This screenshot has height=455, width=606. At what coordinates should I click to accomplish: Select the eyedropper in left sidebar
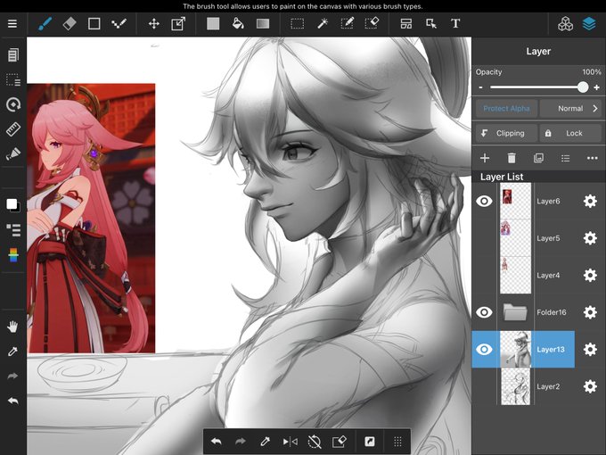click(x=12, y=352)
